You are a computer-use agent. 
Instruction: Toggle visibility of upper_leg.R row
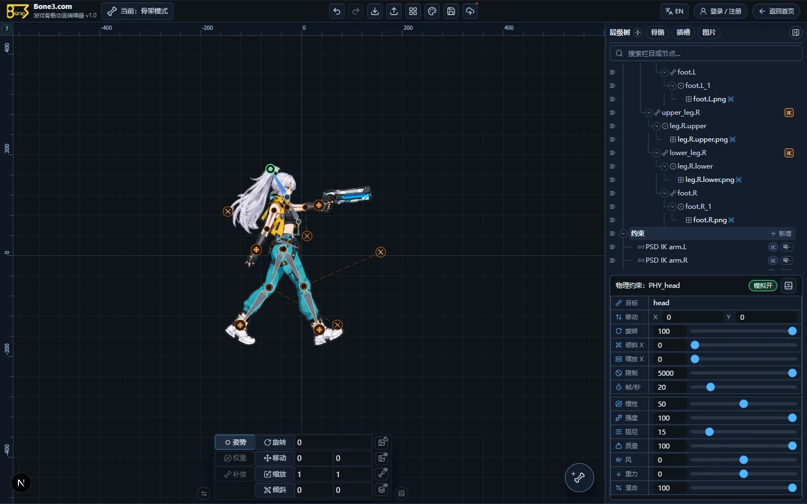(x=612, y=113)
